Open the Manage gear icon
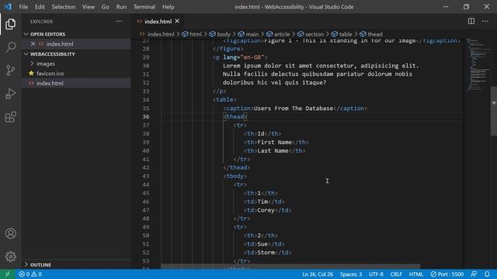497x279 pixels. coord(10,257)
